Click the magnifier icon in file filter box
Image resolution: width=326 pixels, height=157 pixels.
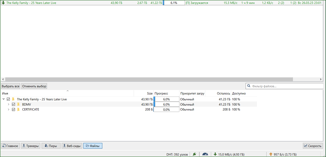pyautogui.click(x=249, y=86)
